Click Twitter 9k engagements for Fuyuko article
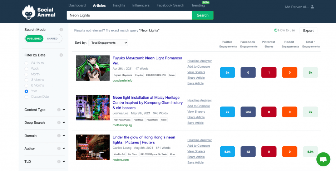Image resolution: width=336 pixels, height=171 pixels. [227, 73]
